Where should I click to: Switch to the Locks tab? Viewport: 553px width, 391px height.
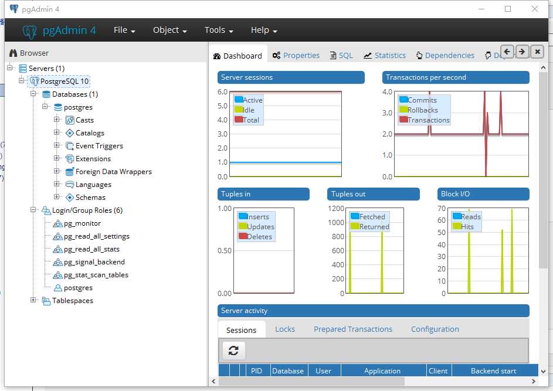[285, 329]
